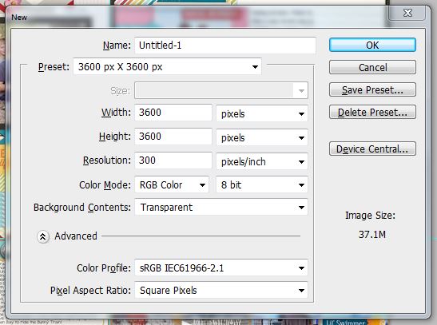This screenshot has width=437, height=325.
Task: Open Device Central
Action: 372,149
